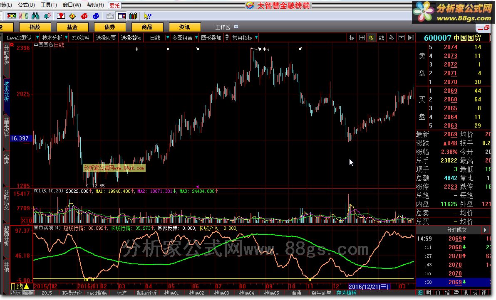This screenshot has height=300, width=496.
Task: Click the 600007 中国国贸 stock title
Action: tap(452, 38)
